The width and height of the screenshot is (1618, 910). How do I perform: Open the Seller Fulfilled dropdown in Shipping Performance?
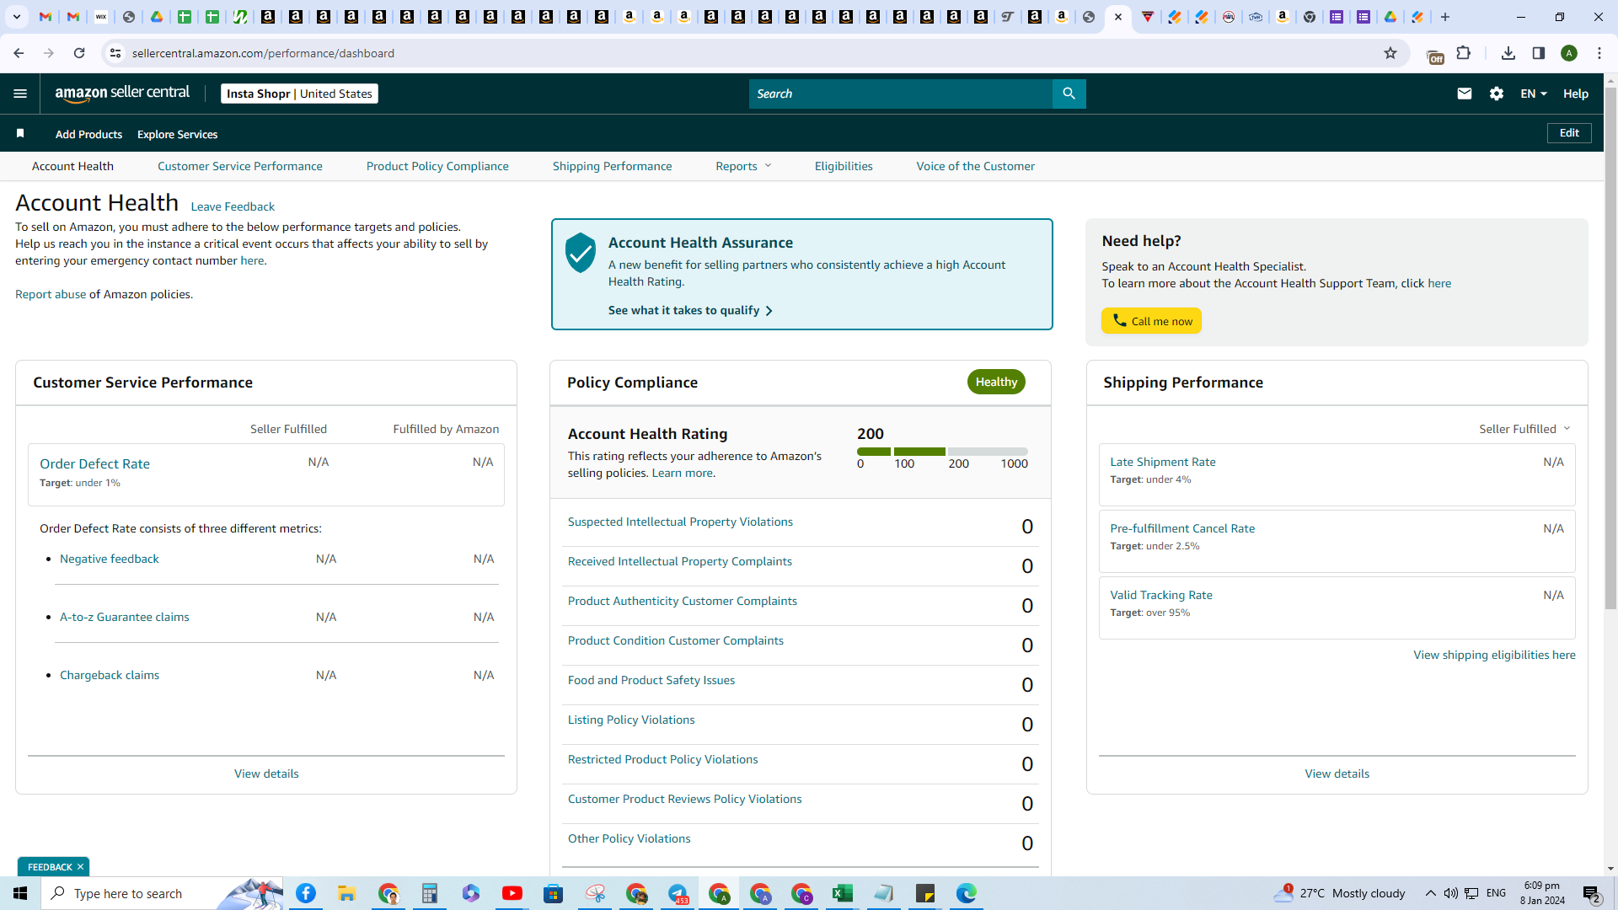click(x=1525, y=429)
